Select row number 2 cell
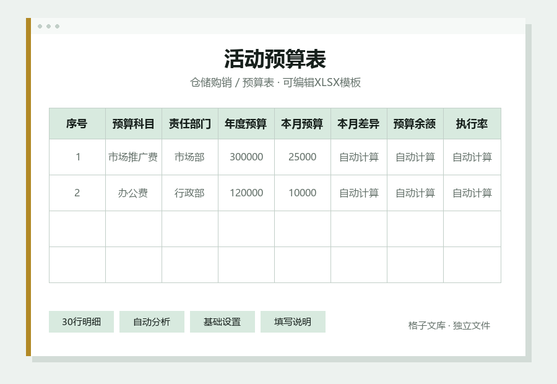Image resolution: width=557 pixels, height=384 pixels. pos(77,193)
